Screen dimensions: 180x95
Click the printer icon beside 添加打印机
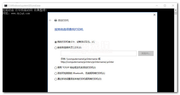(56, 20)
